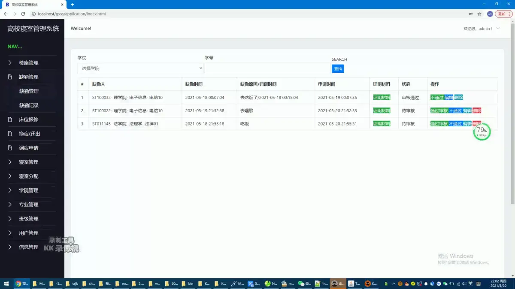Click the 英 input language indicator
This screenshot has width=515, height=289.
(471, 283)
